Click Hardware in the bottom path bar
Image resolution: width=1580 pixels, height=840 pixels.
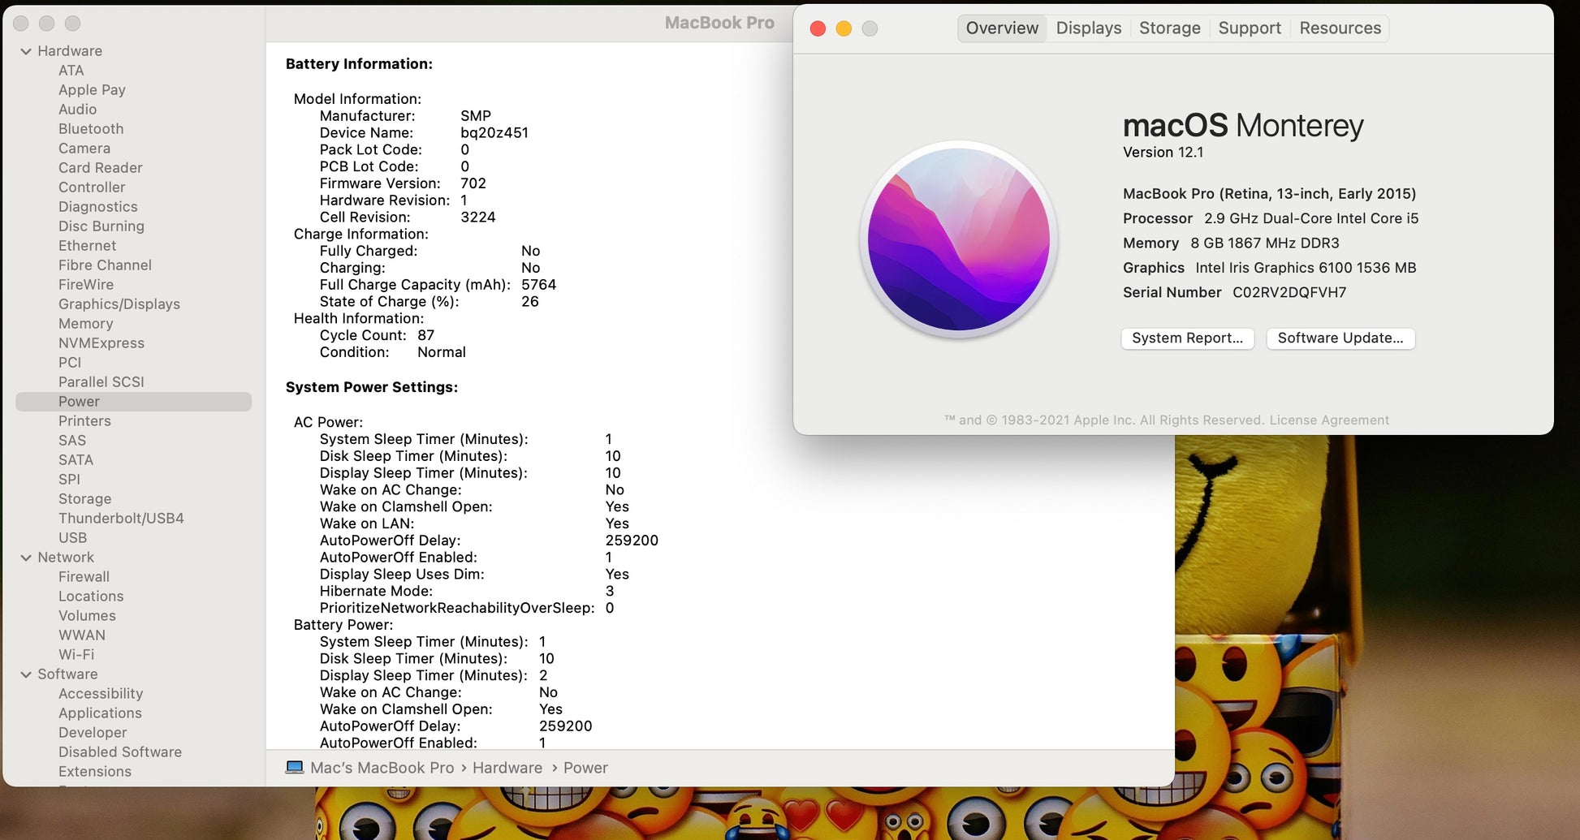[507, 768]
